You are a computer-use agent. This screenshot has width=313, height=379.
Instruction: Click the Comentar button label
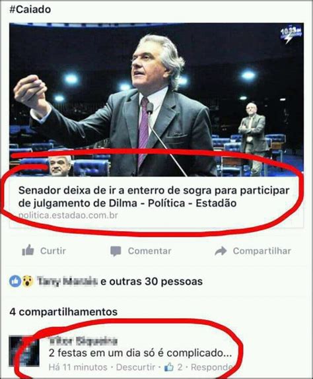point(150,251)
